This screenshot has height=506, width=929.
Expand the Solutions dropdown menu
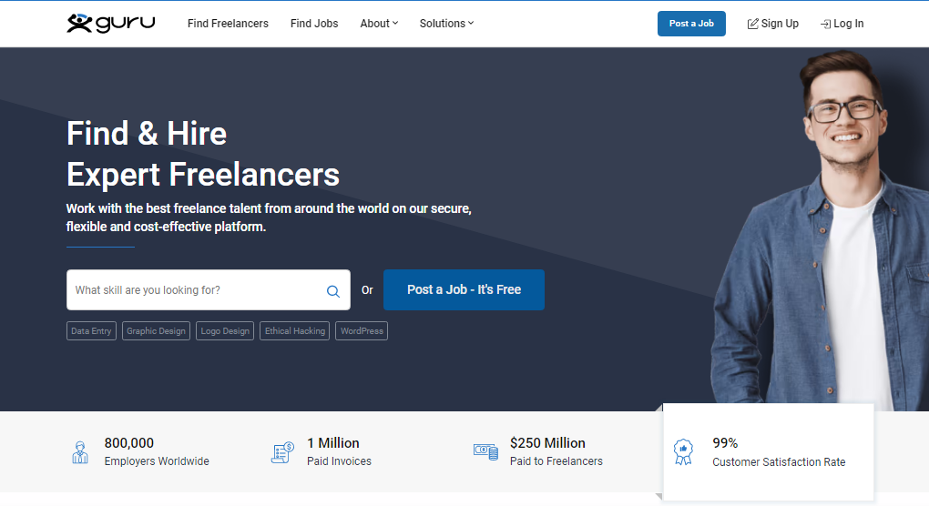coord(446,24)
